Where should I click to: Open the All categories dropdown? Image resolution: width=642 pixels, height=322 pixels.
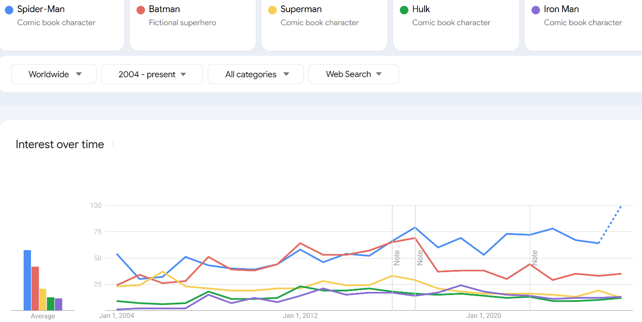(x=256, y=74)
